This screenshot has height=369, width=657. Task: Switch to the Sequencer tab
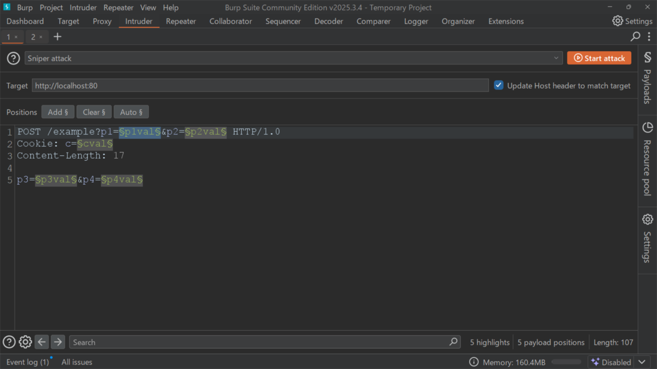(283, 21)
